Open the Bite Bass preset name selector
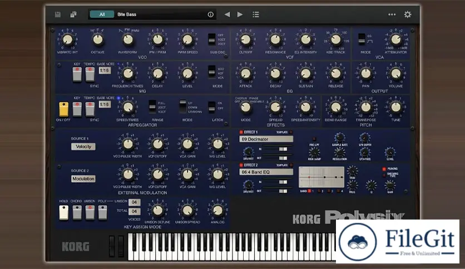 point(160,14)
